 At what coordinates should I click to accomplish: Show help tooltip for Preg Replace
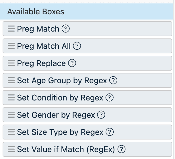tap(72, 63)
